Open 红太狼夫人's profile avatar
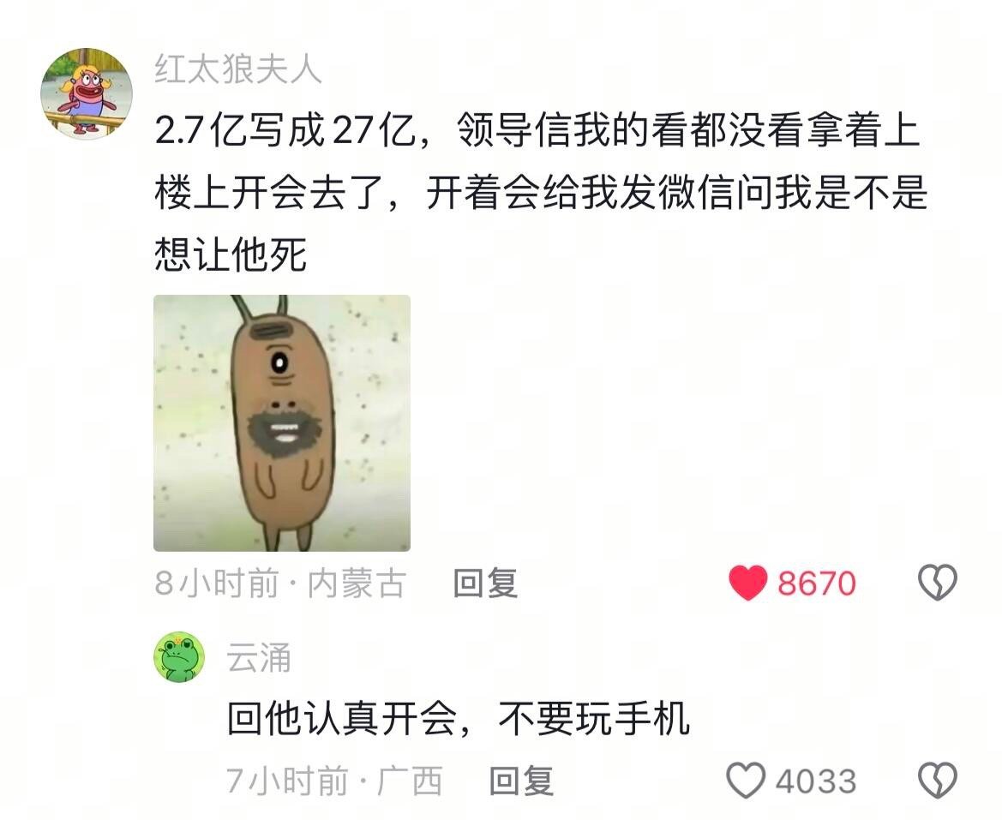 pos(87,93)
